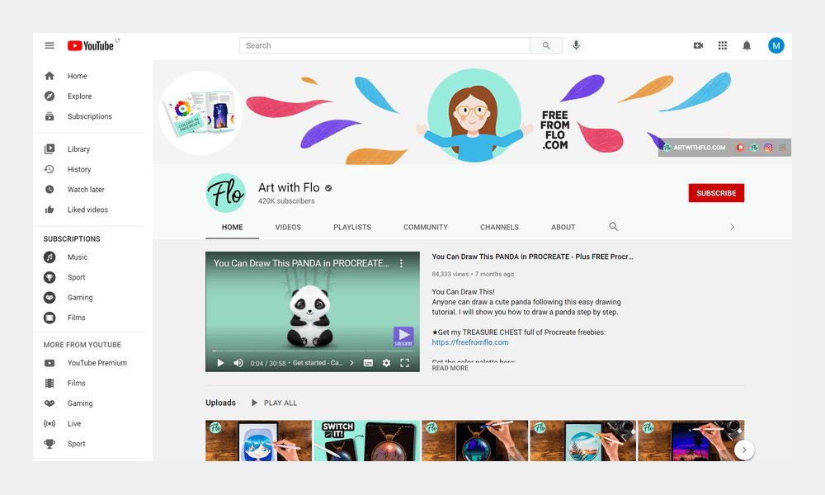Open the YouTube apps grid

pyautogui.click(x=723, y=45)
